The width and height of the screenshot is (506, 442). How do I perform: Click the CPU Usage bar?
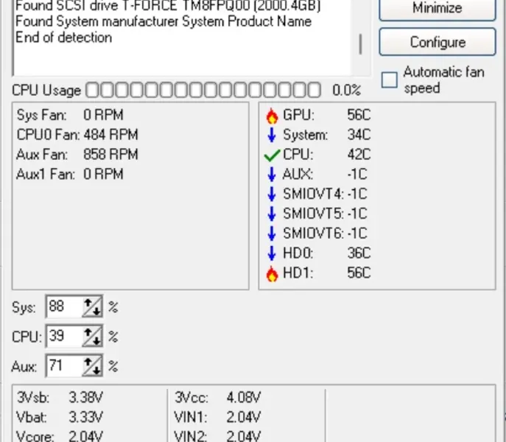(203, 90)
